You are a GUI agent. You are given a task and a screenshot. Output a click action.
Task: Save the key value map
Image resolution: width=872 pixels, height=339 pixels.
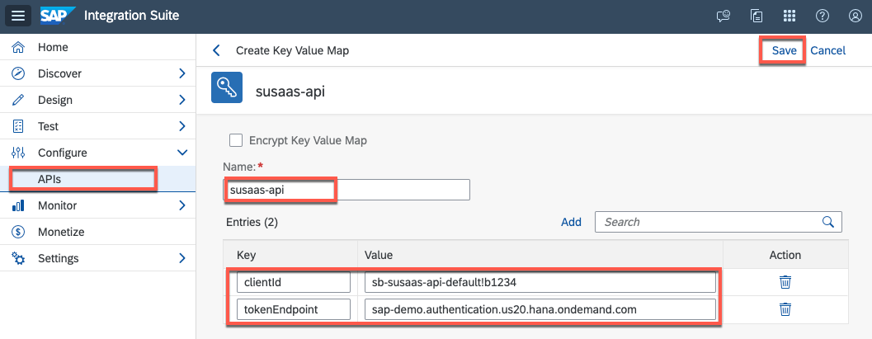tap(784, 50)
